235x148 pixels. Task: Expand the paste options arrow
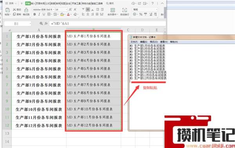[x=10, y=14]
